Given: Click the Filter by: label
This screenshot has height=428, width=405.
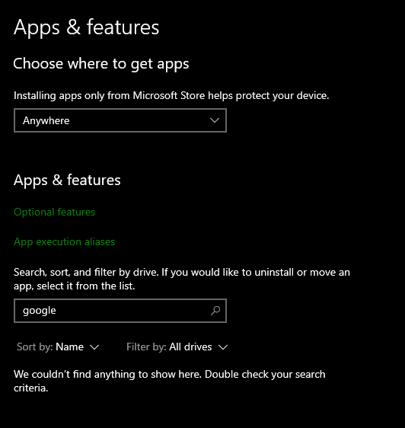Looking at the screenshot, I should pyautogui.click(x=146, y=347).
